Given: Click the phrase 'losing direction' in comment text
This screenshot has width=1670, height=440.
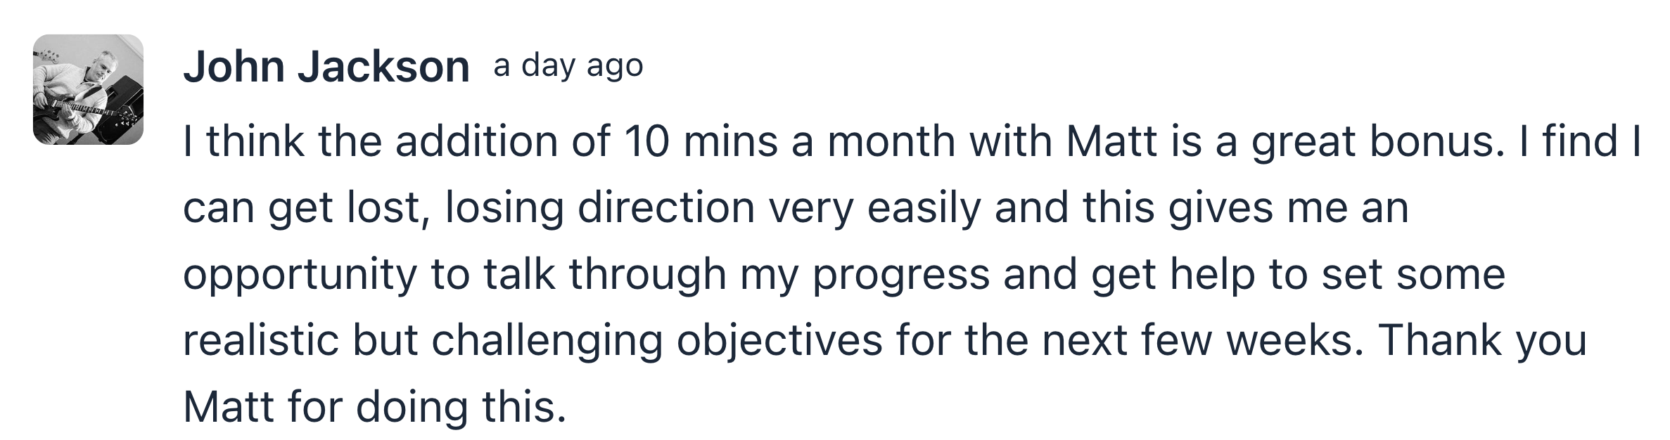Looking at the screenshot, I should [600, 208].
